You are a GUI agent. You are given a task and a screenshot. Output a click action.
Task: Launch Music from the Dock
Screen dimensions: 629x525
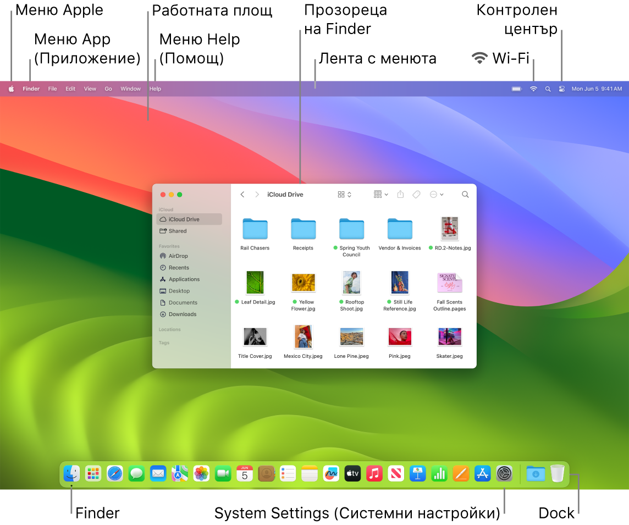pos(374,473)
